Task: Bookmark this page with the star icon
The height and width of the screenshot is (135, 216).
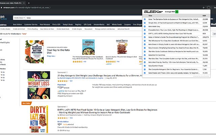Action: coord(204,7)
